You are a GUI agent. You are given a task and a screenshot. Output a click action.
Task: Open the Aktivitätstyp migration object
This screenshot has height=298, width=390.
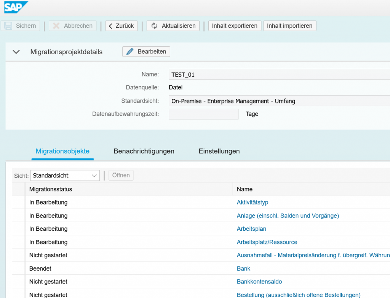pyautogui.click(x=253, y=202)
